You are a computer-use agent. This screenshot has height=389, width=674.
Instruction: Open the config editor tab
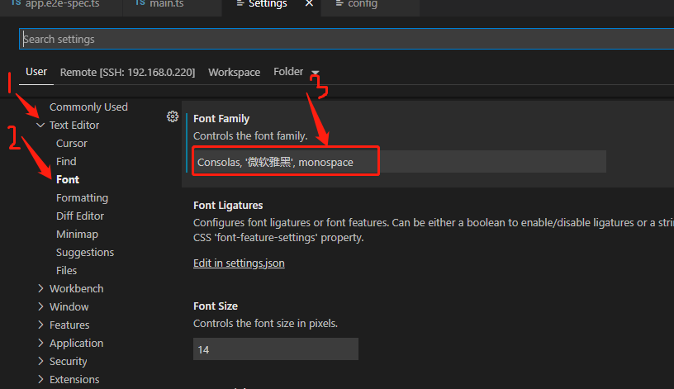(x=370, y=4)
